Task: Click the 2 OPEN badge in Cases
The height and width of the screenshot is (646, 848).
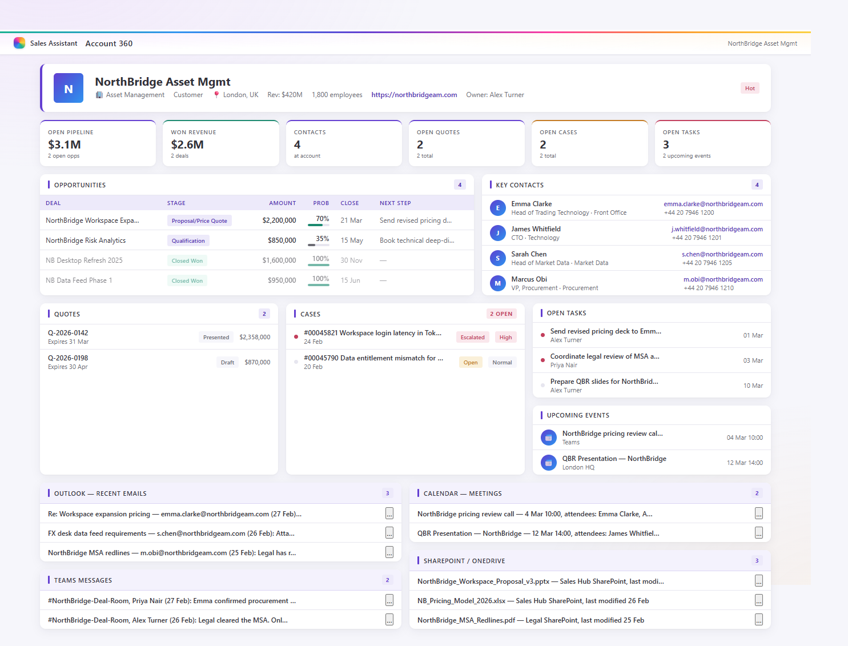Action: (501, 314)
